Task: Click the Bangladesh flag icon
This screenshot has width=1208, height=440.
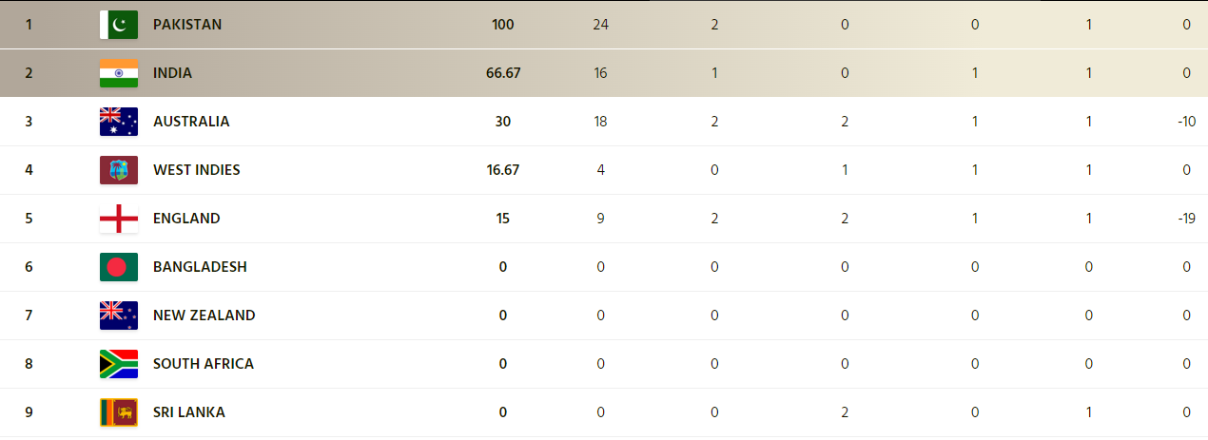Action: click(119, 267)
